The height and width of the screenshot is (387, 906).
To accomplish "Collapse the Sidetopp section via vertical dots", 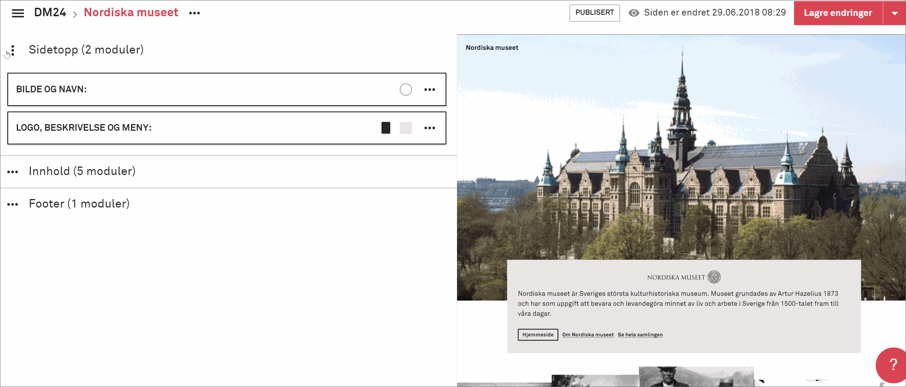I will click(x=13, y=50).
